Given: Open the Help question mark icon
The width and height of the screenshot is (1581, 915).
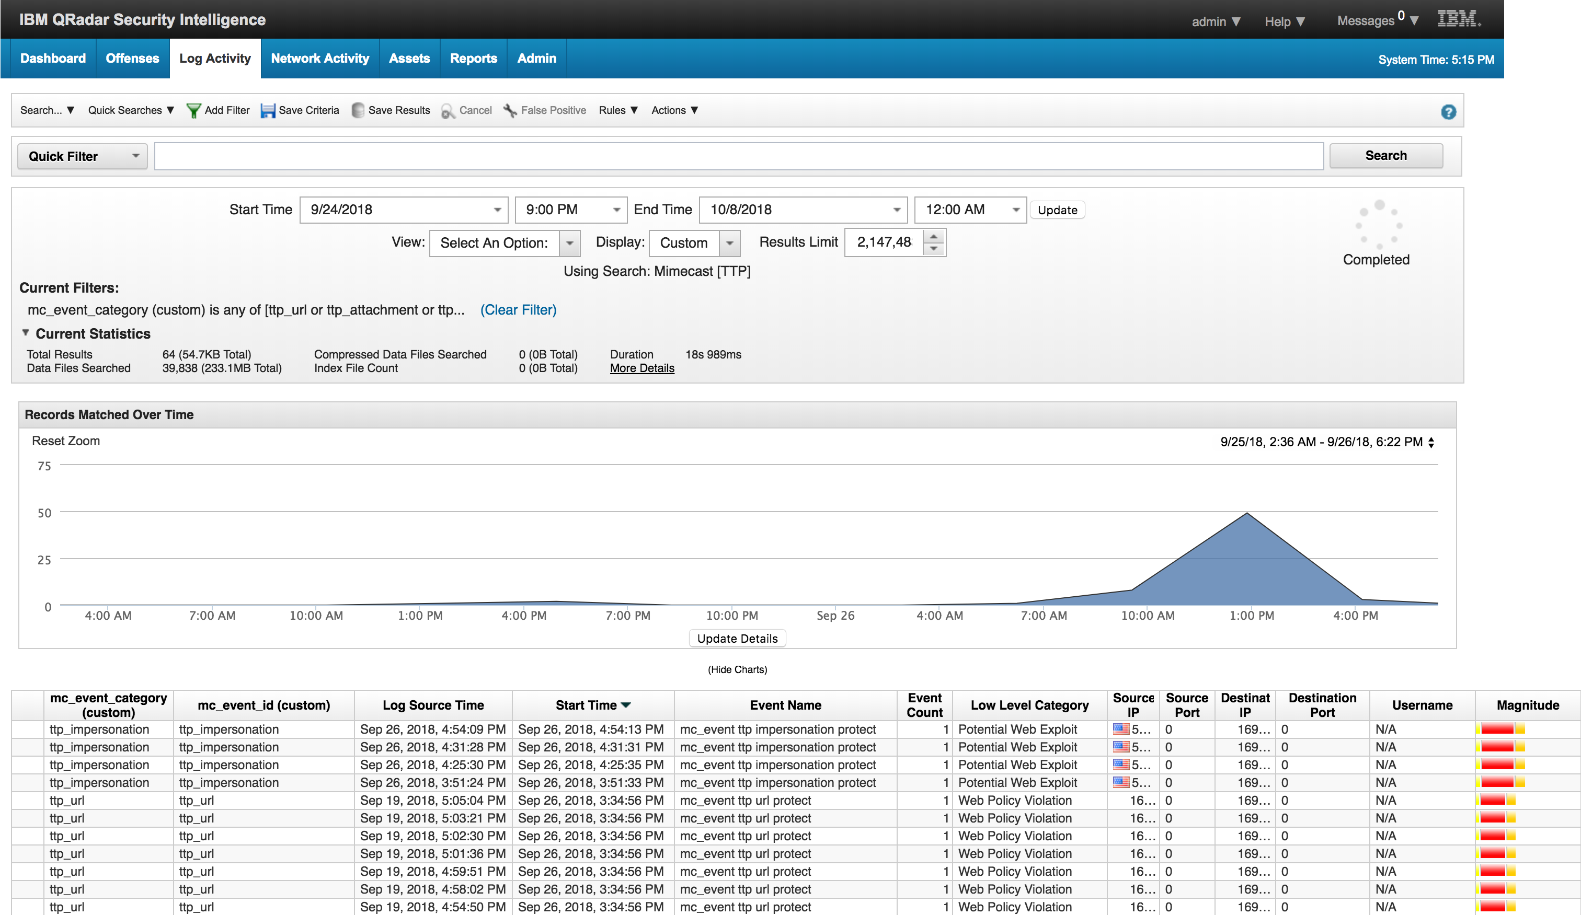Looking at the screenshot, I should pos(1449,112).
